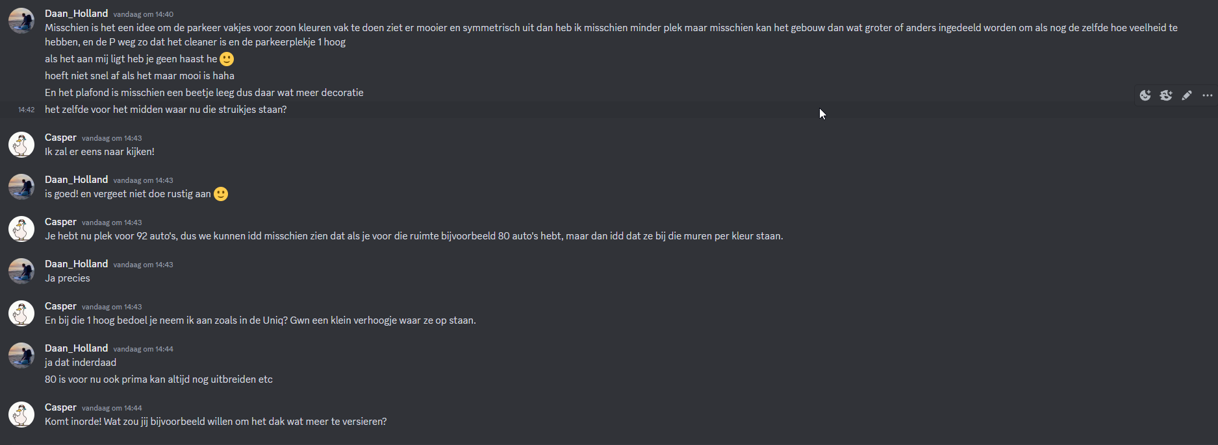Click Casper's avatar beside the "Komt inorde!" message
The height and width of the screenshot is (445, 1218).
tap(21, 415)
